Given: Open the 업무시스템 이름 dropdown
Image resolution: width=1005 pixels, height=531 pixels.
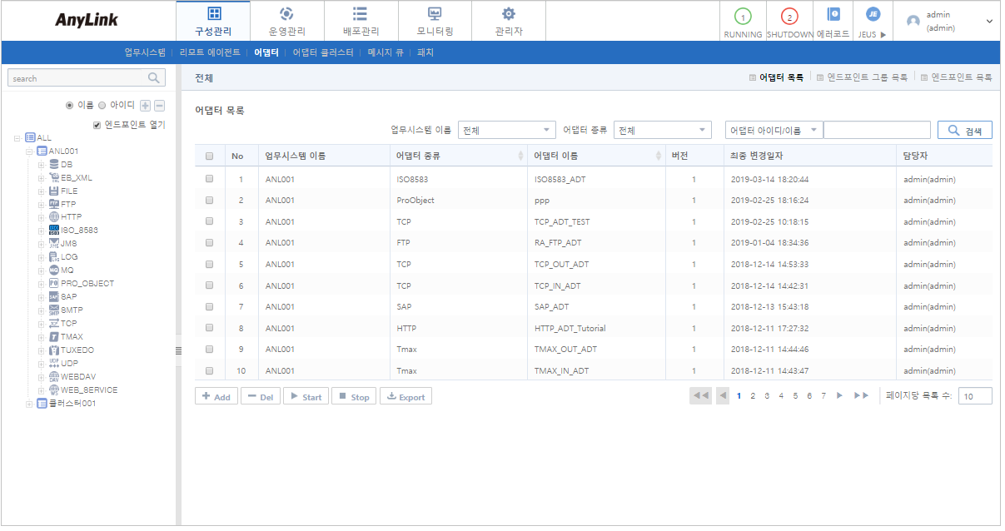Looking at the screenshot, I should (x=505, y=129).
